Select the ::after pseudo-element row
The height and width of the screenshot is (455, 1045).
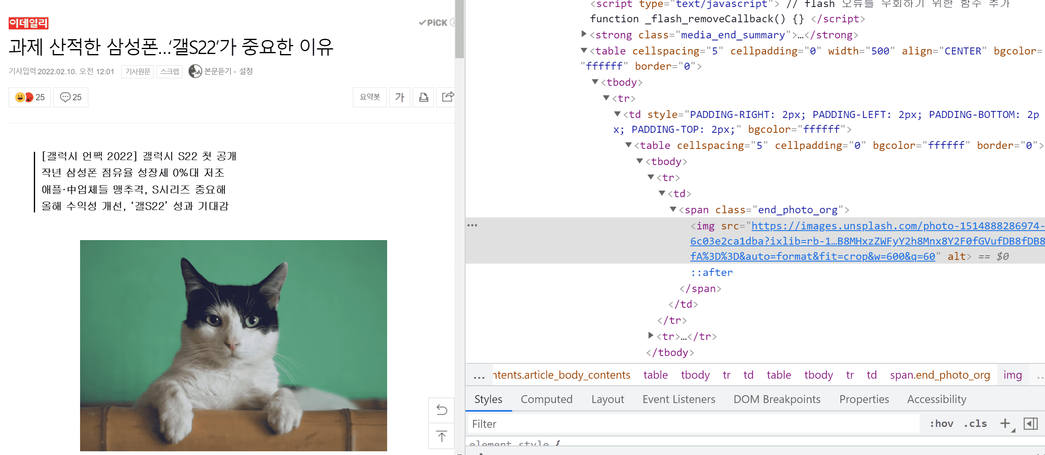(712, 272)
